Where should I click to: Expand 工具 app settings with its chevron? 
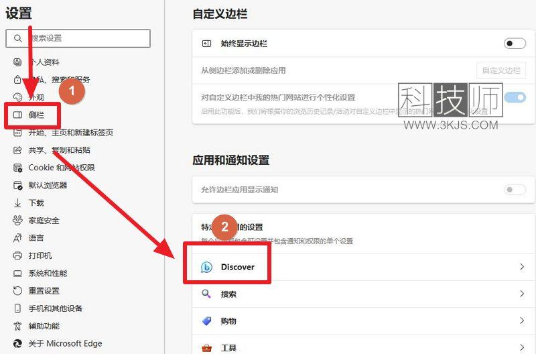(522, 348)
